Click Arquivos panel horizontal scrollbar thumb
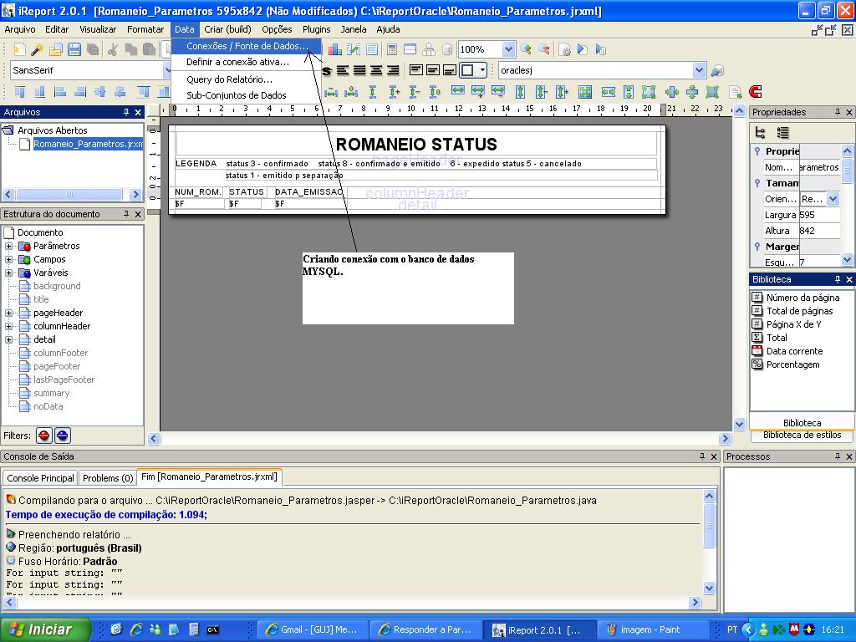Image resolution: width=856 pixels, height=642 pixels. 69,194
